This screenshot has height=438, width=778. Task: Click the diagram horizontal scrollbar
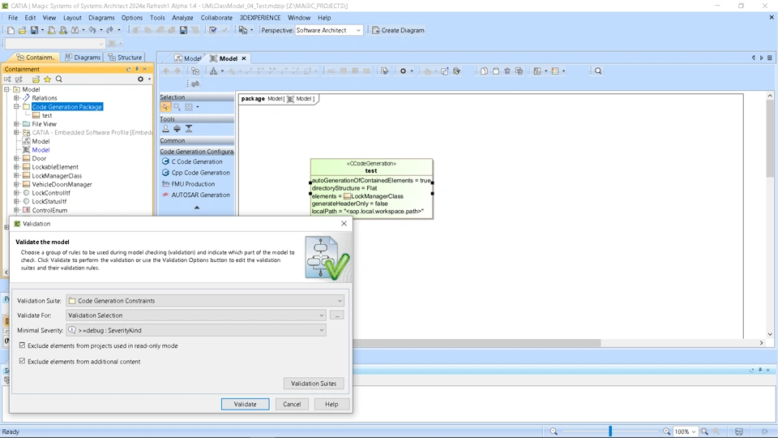(477, 342)
